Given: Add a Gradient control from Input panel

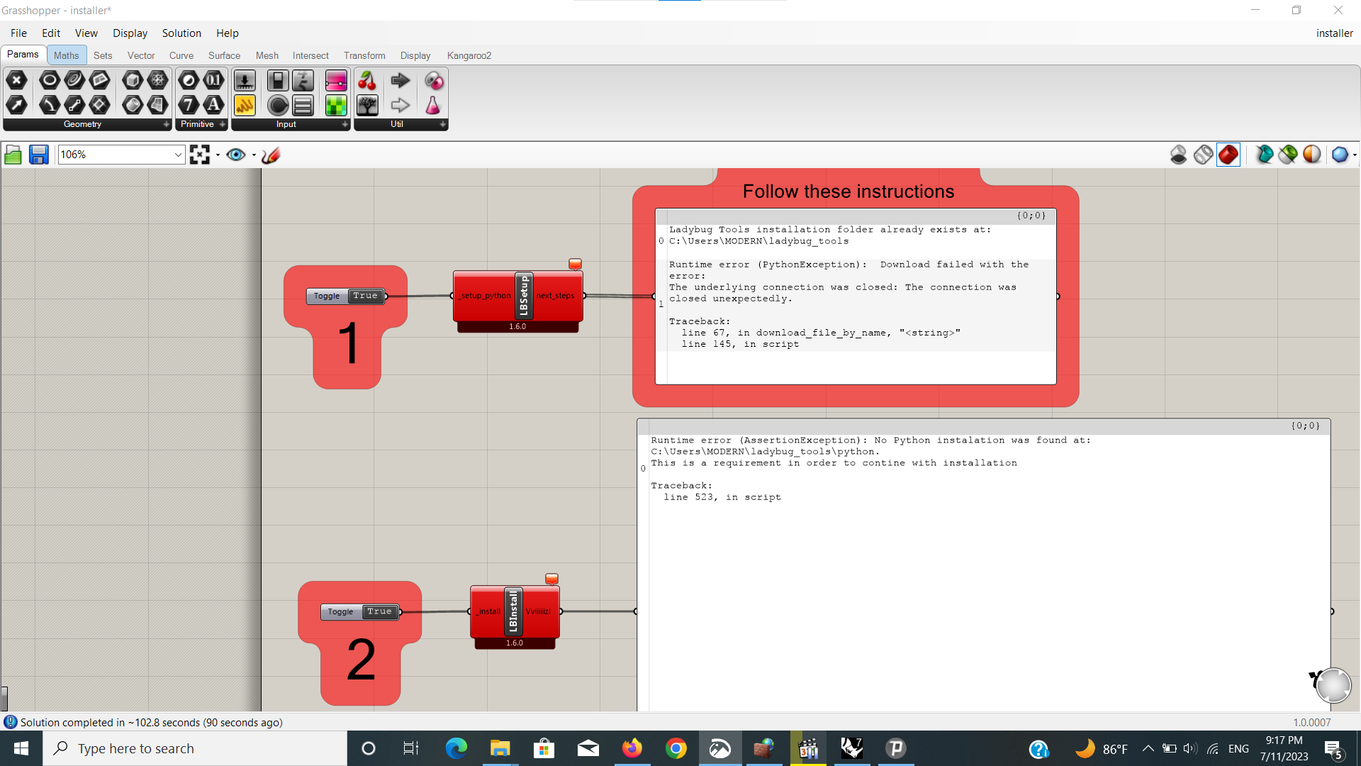Looking at the screenshot, I should [x=336, y=80].
